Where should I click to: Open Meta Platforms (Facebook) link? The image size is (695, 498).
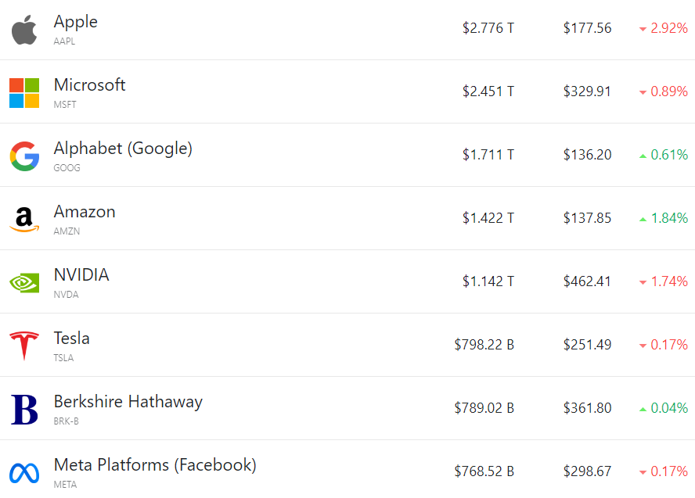(155, 465)
